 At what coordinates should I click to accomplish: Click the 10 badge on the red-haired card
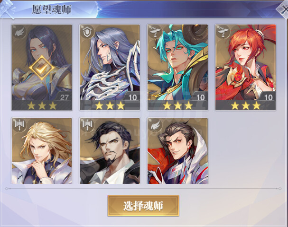[x=268, y=97]
